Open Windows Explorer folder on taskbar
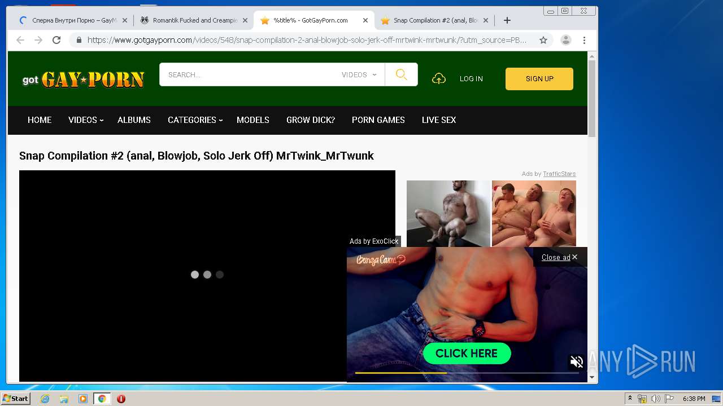Viewport: 723px width, 406px height. pos(64,399)
